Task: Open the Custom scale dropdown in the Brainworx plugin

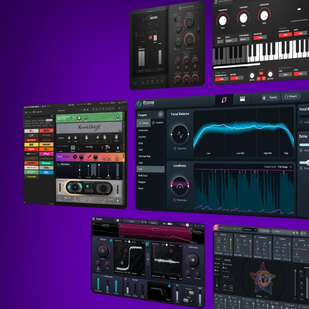Action: [231, 41]
